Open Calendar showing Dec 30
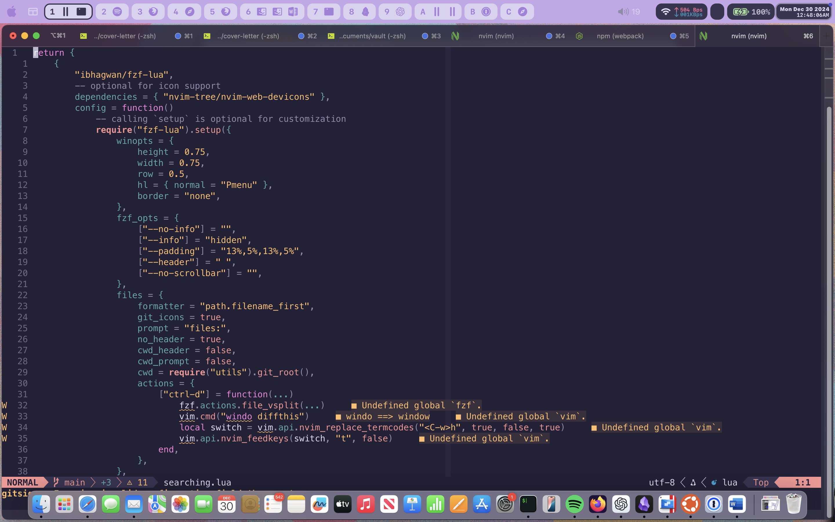 pos(227,504)
